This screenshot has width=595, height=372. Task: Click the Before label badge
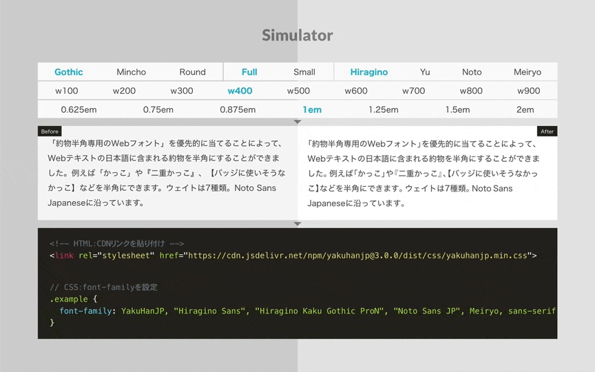click(50, 132)
